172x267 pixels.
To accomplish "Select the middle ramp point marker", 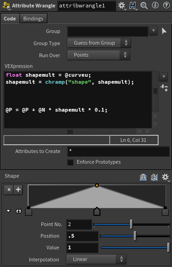I will tap(97, 211).
